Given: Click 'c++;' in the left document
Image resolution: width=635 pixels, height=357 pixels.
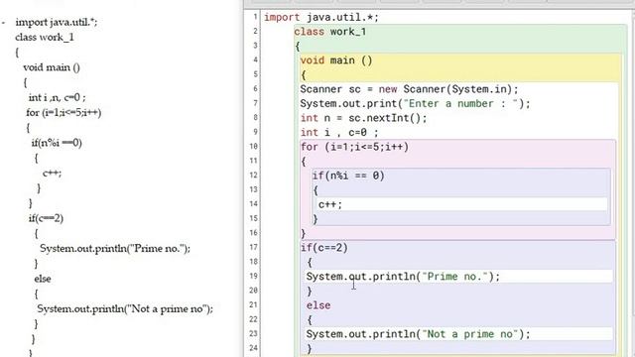Looking at the screenshot, I should pyautogui.click(x=53, y=174).
